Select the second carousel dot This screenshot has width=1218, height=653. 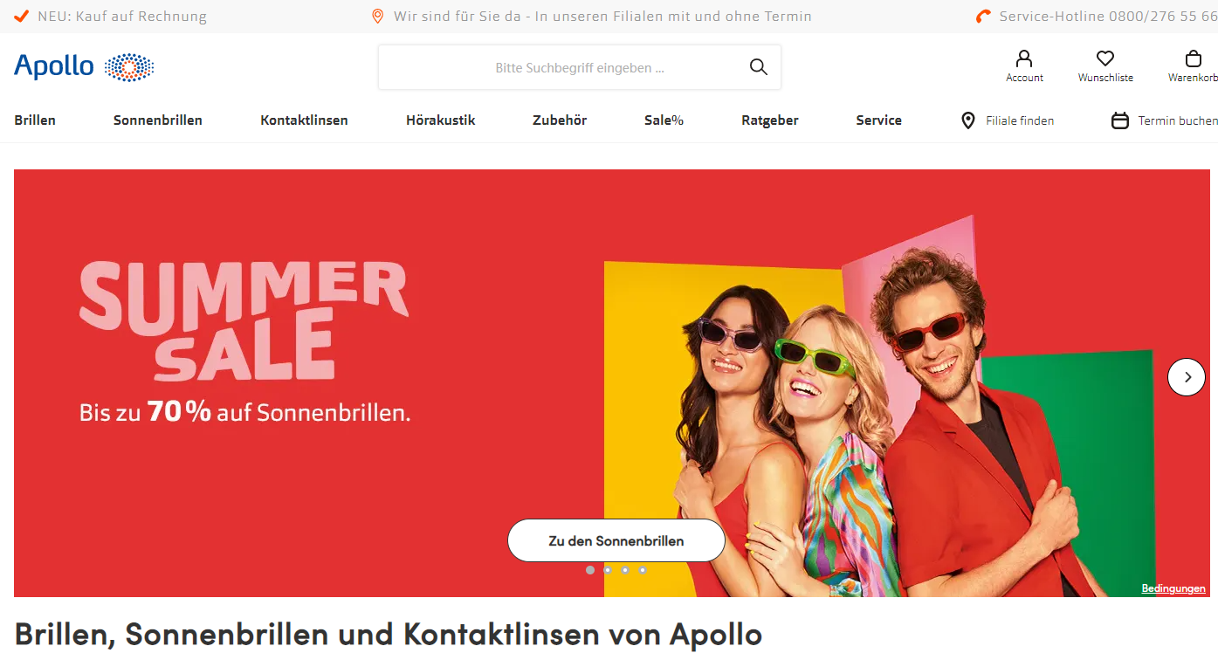pyautogui.click(x=608, y=570)
